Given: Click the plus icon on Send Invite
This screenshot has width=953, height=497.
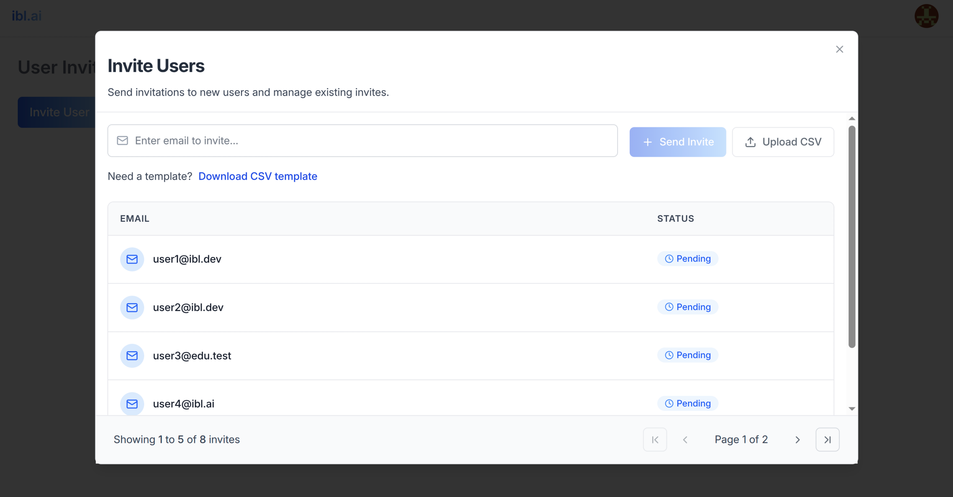Looking at the screenshot, I should [648, 142].
